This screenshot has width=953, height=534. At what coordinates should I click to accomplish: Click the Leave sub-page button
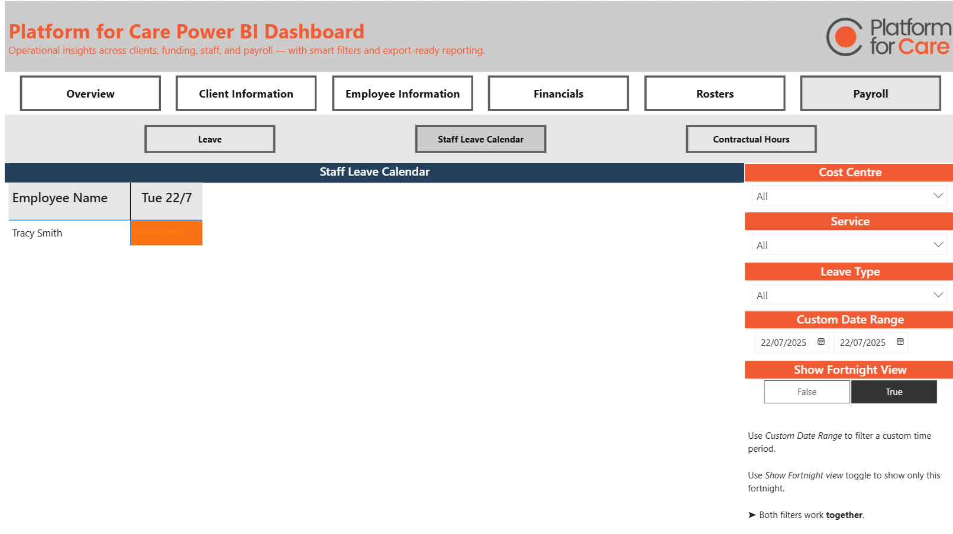coord(210,139)
